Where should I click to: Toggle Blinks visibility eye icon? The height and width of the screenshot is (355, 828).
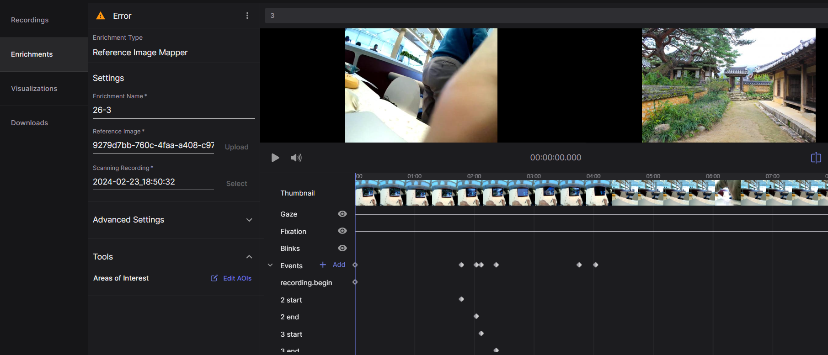(x=342, y=248)
